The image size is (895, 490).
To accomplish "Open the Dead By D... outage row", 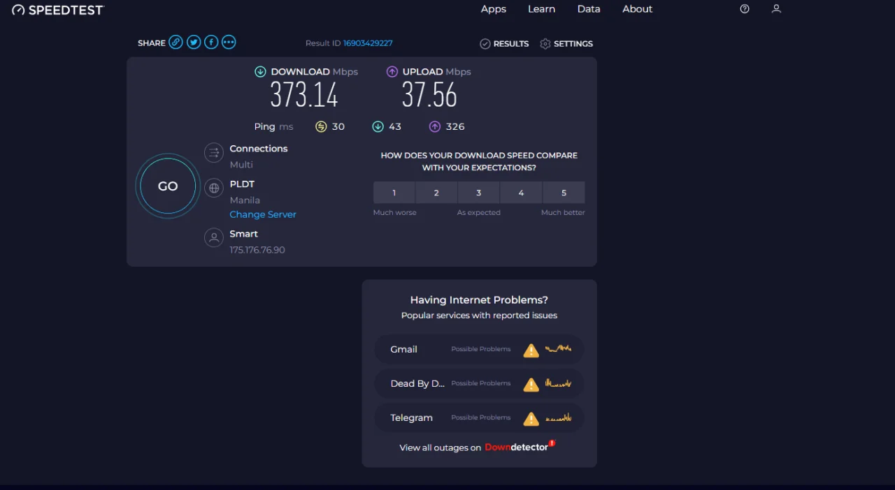I will click(x=479, y=383).
